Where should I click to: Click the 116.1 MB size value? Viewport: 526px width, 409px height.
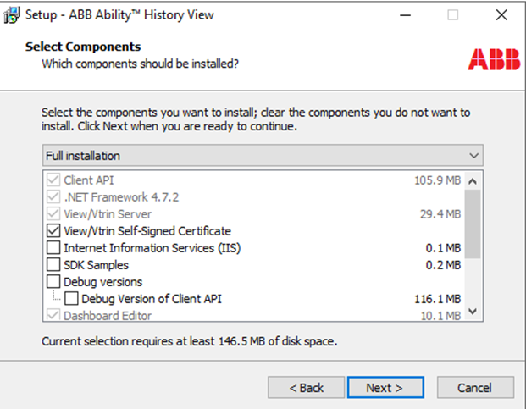click(437, 299)
